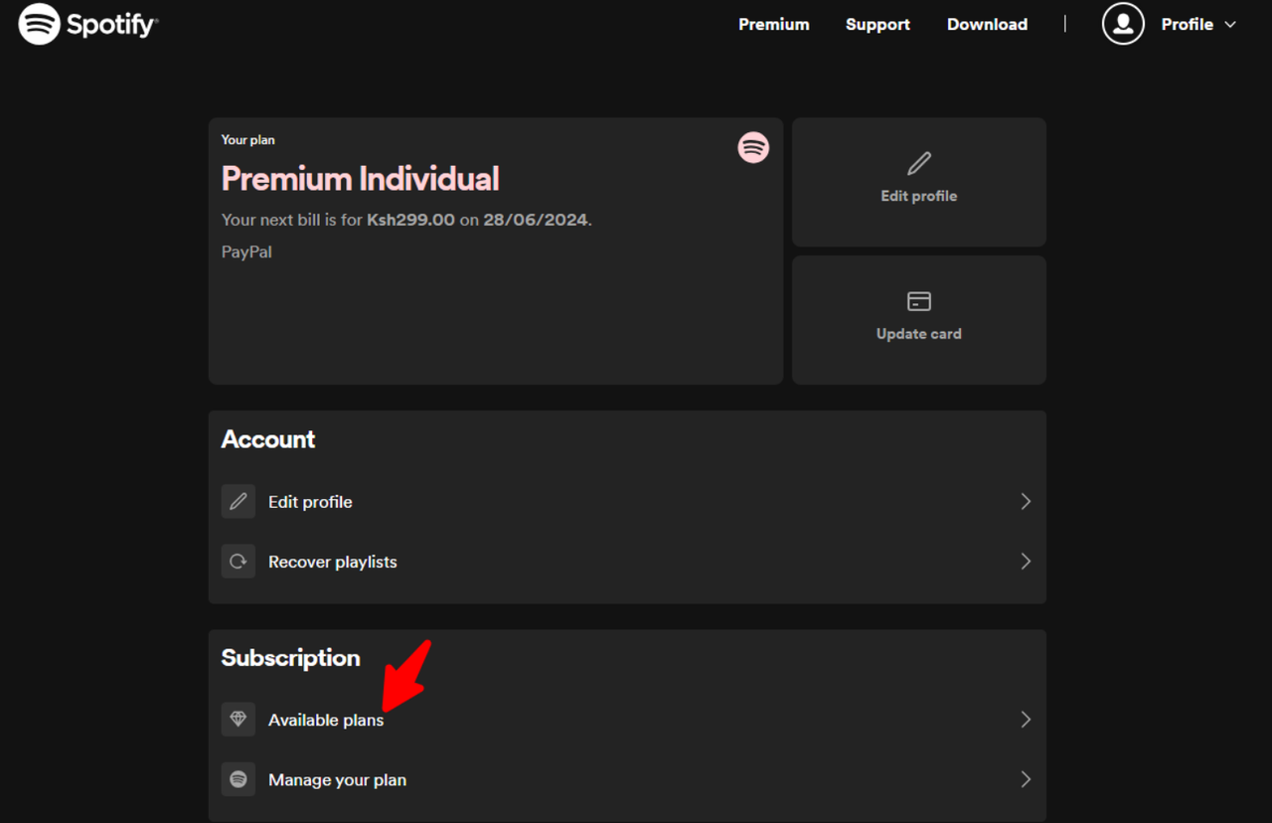Viewport: 1272px width, 823px height.
Task: Expand the Available plans row chevron
Action: pyautogui.click(x=1026, y=719)
